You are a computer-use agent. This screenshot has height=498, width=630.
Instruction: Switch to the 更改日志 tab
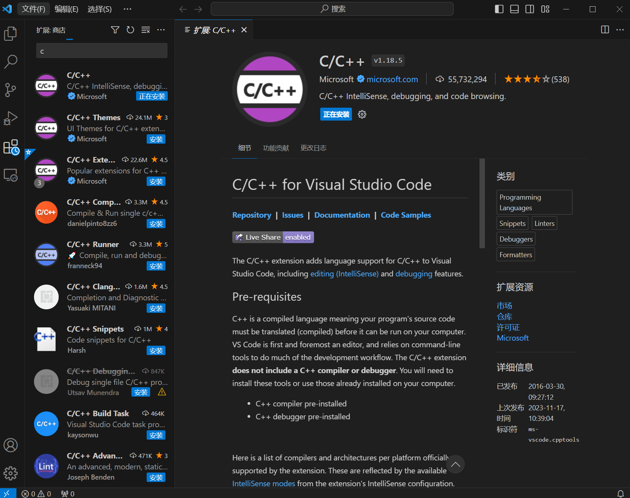313,148
